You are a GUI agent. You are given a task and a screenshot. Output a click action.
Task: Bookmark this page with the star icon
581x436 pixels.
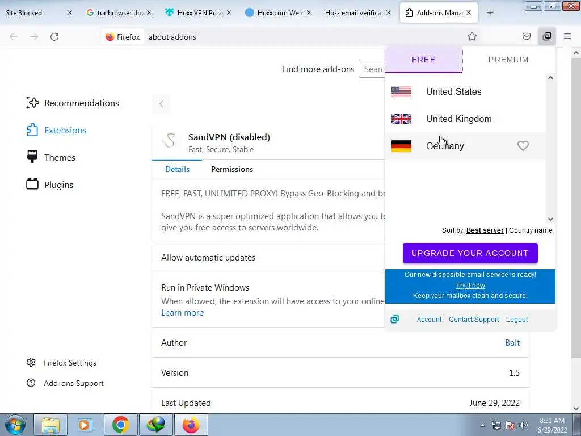471,36
